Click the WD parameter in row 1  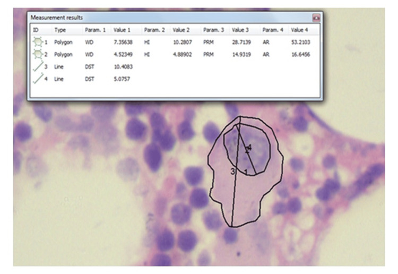point(89,42)
